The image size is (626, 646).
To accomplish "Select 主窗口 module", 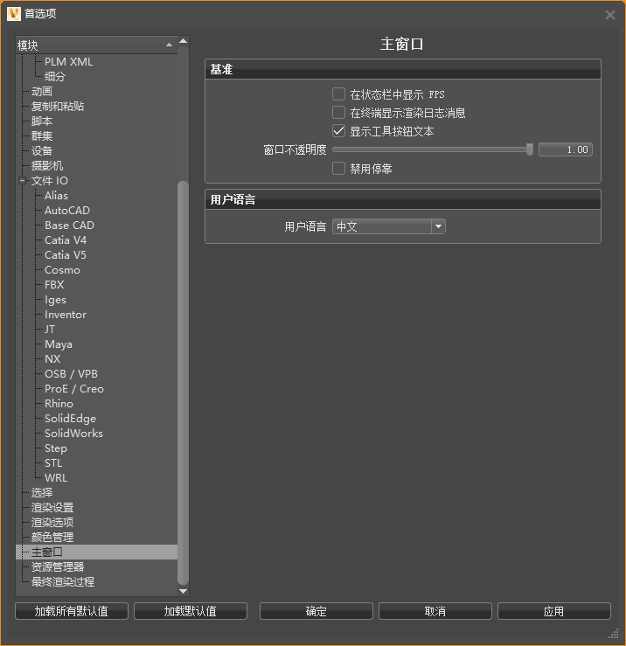I will tap(96, 552).
